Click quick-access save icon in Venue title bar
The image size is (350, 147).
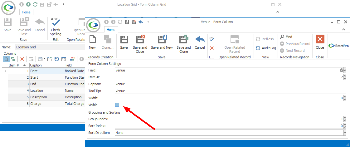click(127, 22)
